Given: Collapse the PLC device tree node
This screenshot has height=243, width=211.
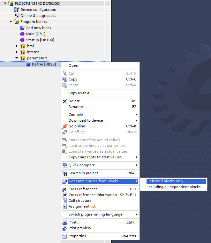Looking at the screenshot, I should [x=5, y=3].
